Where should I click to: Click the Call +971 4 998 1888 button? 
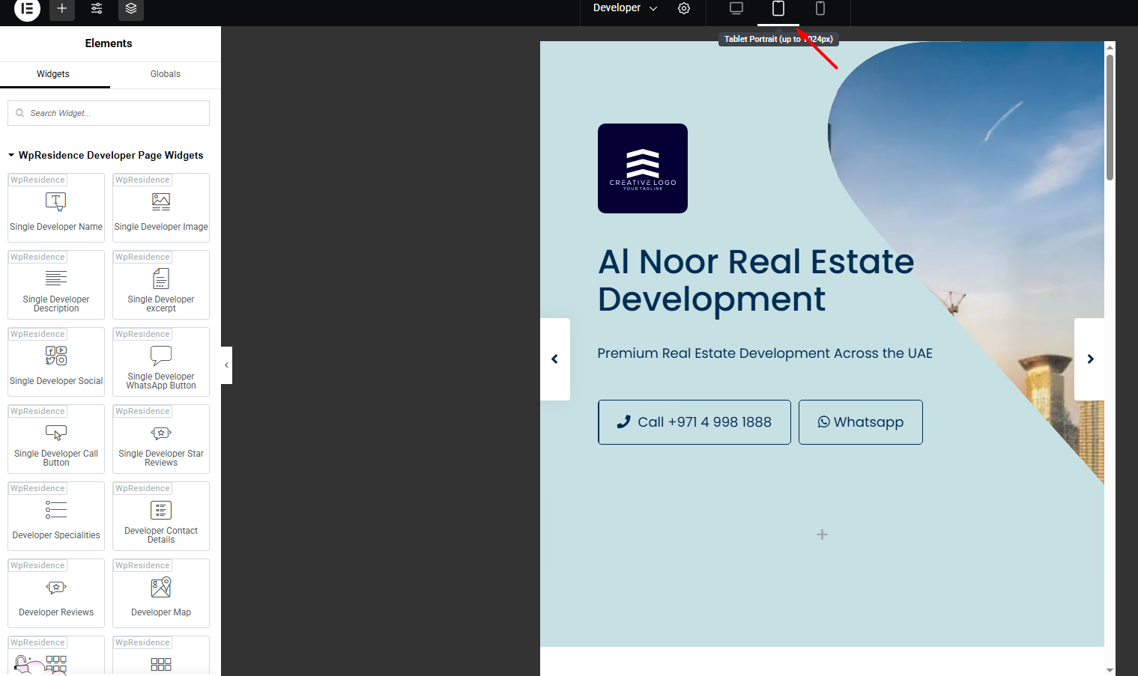[694, 422]
